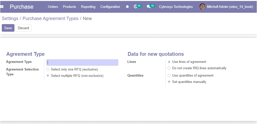Switch company via Cybrosys Technologies
This screenshot has height=124, width=257.
point(176,7)
